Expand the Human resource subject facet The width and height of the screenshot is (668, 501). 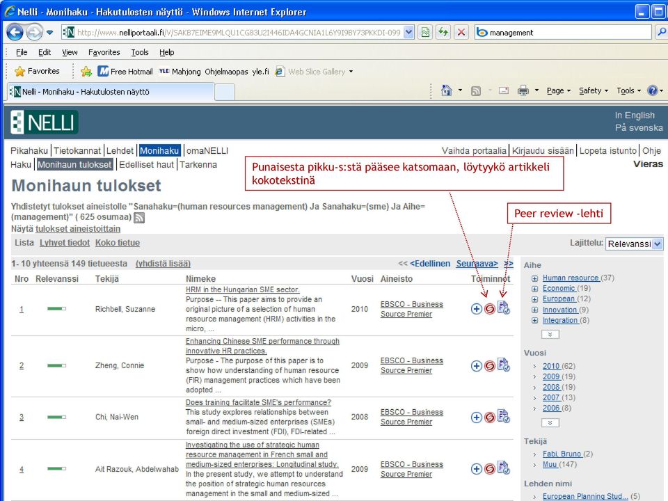(x=534, y=278)
